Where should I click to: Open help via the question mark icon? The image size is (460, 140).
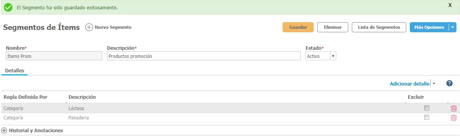click(449, 83)
